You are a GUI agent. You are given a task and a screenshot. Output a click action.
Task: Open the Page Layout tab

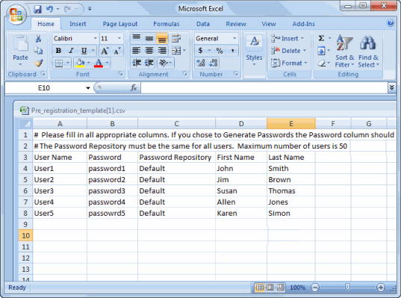[120, 24]
